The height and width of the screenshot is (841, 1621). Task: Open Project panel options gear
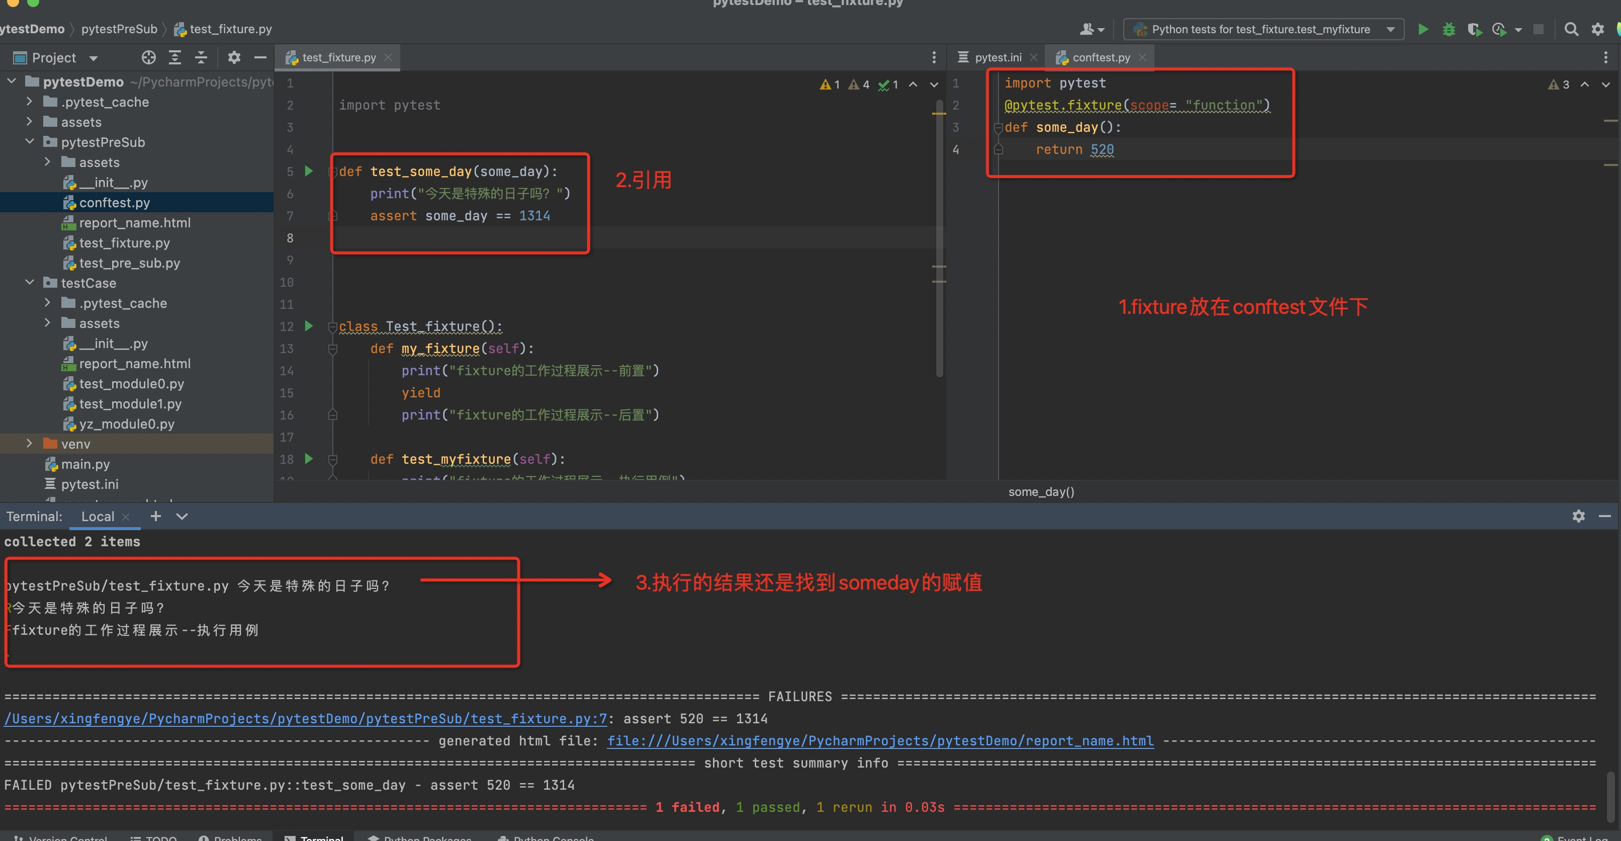[234, 57]
